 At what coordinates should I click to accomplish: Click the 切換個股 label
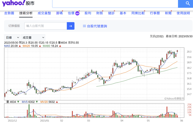pyautogui.click(x=14, y=26)
